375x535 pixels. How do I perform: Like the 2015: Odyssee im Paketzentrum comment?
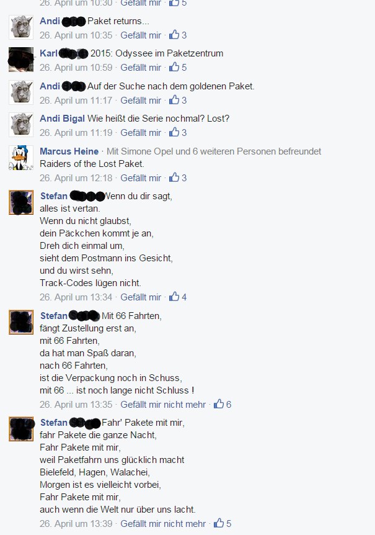[141, 68]
